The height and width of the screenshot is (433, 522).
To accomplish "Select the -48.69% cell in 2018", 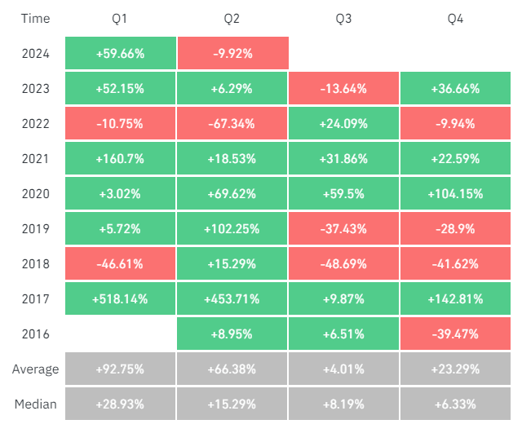I will (x=343, y=263).
